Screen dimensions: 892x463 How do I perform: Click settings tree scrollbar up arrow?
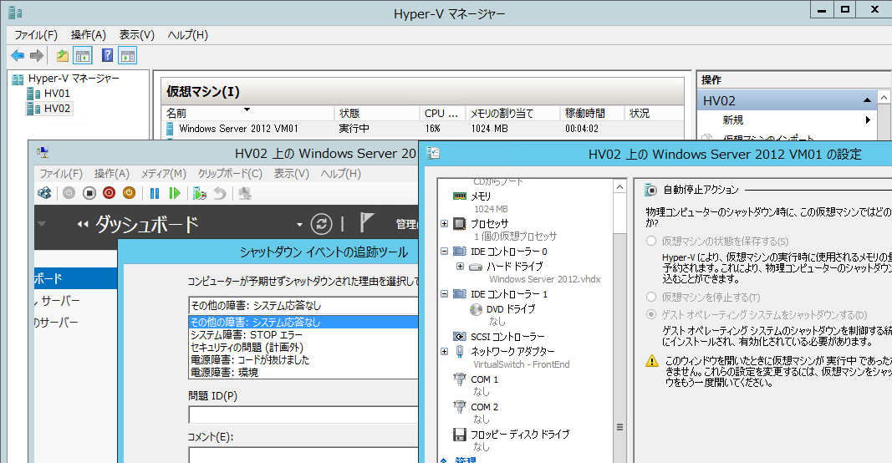[620, 186]
